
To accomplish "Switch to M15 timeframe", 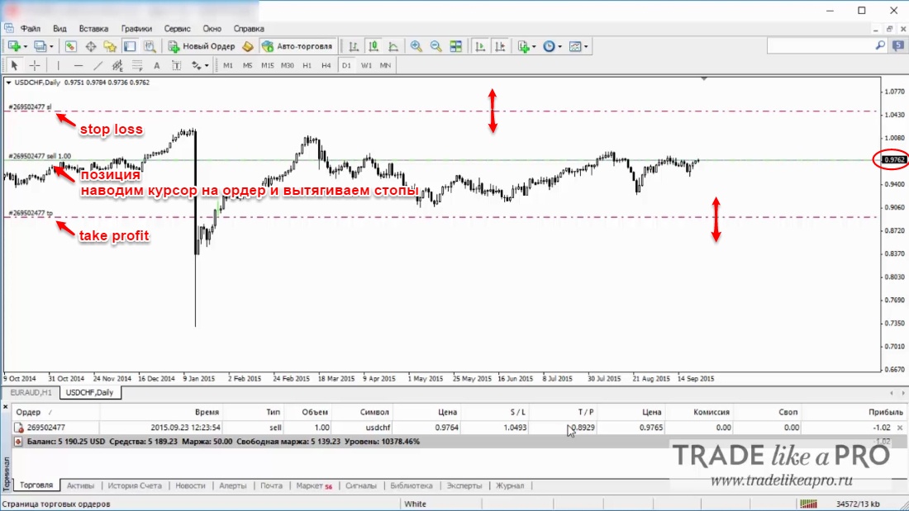I will (x=267, y=65).
